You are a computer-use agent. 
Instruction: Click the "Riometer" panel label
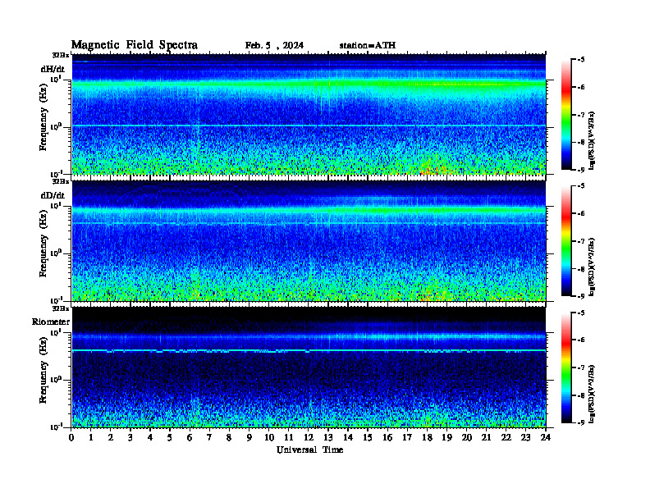coord(51,322)
